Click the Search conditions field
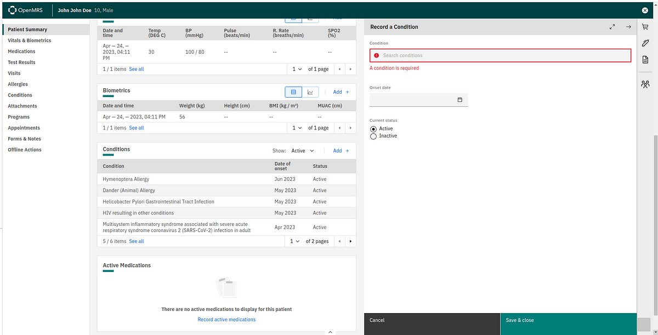This screenshot has height=335, width=658. 501,55
